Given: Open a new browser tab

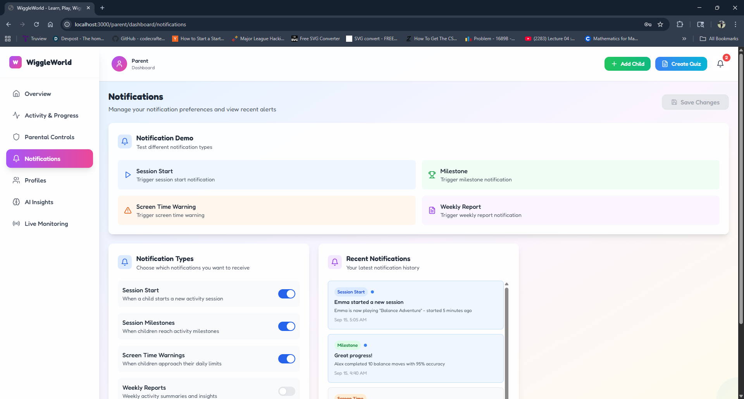Looking at the screenshot, I should click(102, 8).
